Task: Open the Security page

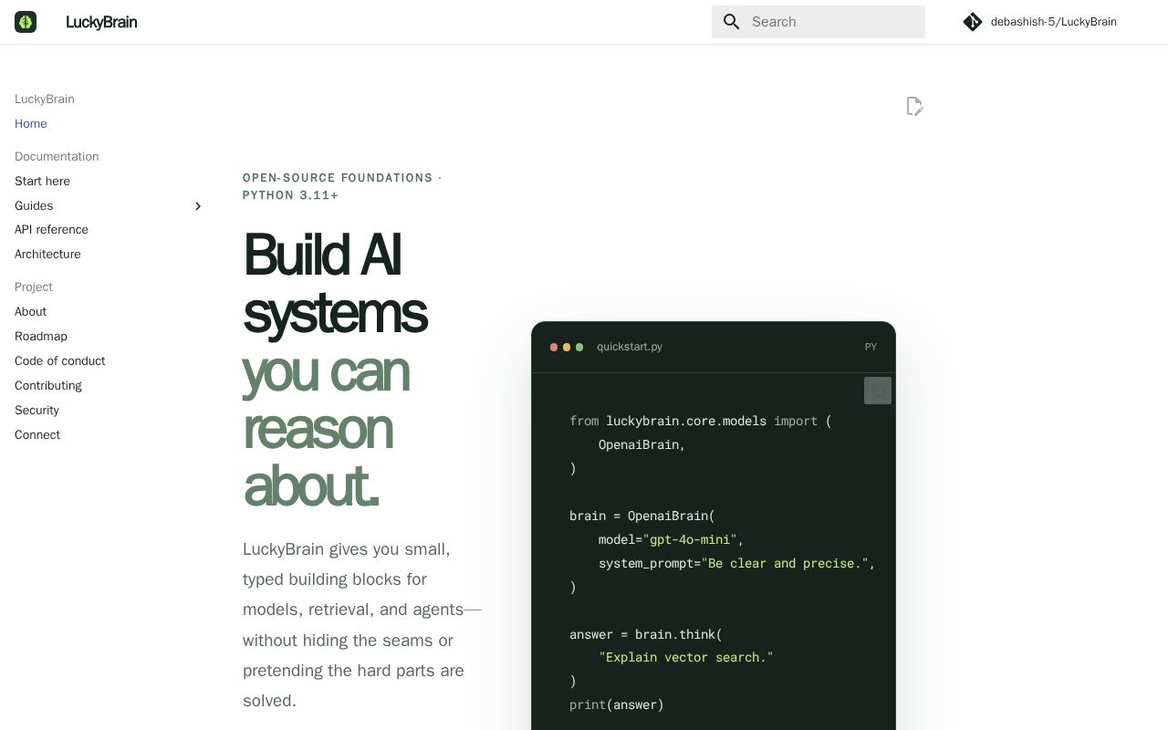Action: (x=36, y=411)
